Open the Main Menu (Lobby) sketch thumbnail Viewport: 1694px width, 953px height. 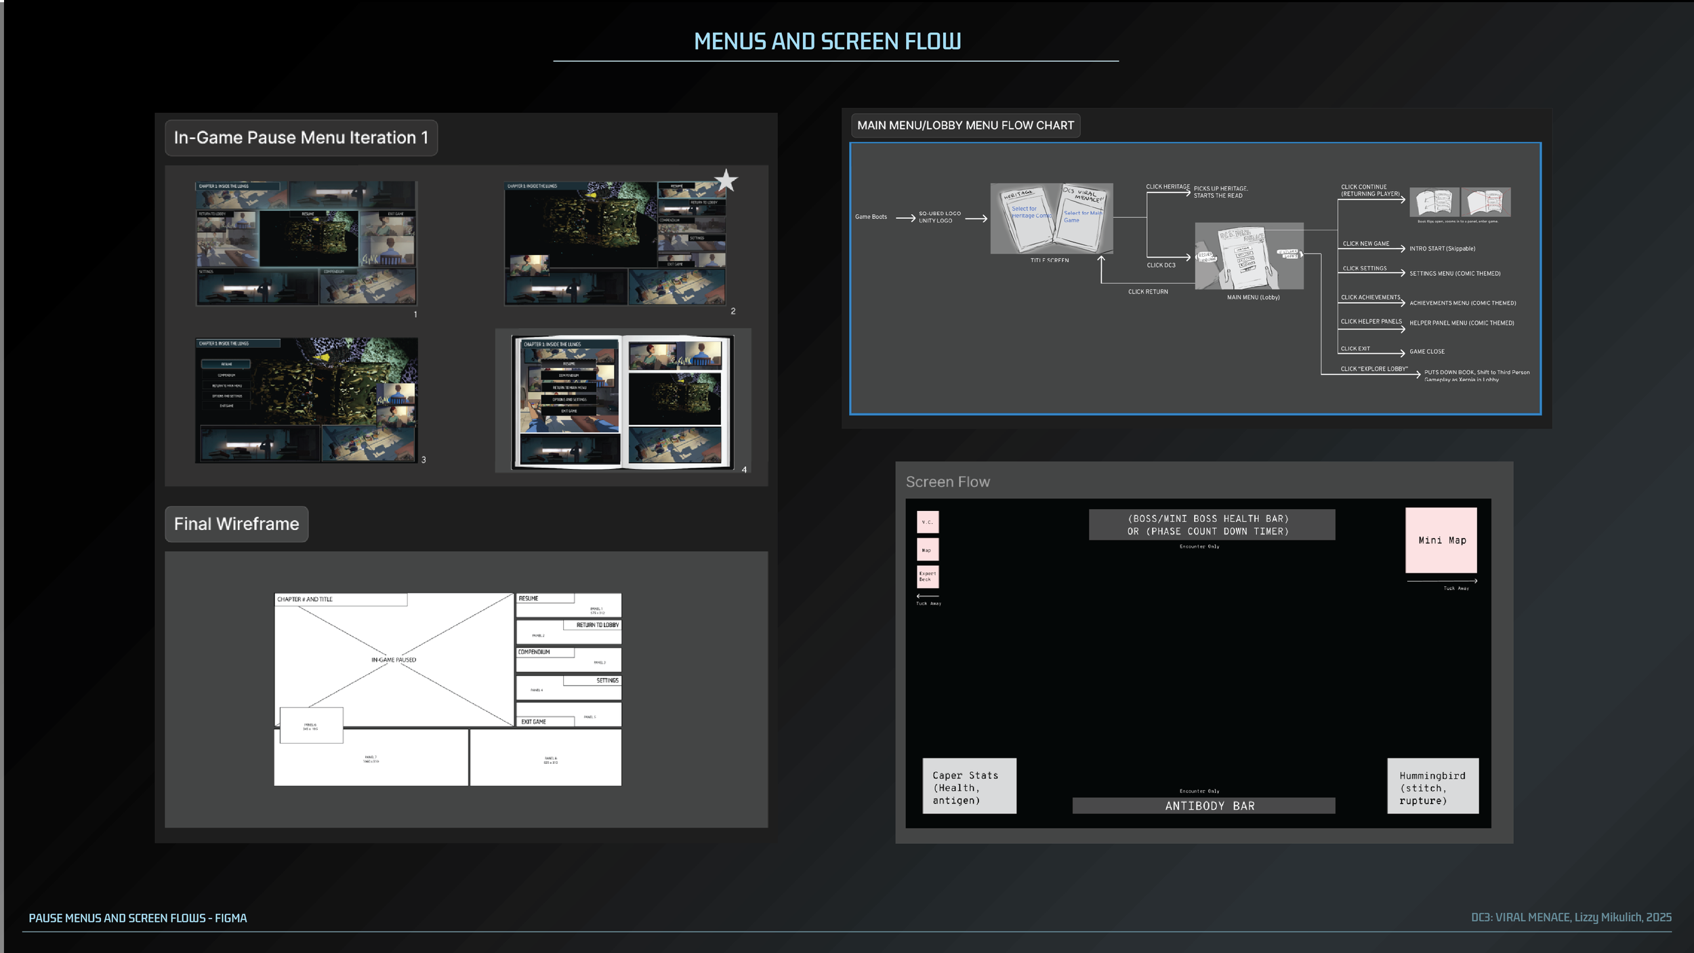click(1249, 256)
